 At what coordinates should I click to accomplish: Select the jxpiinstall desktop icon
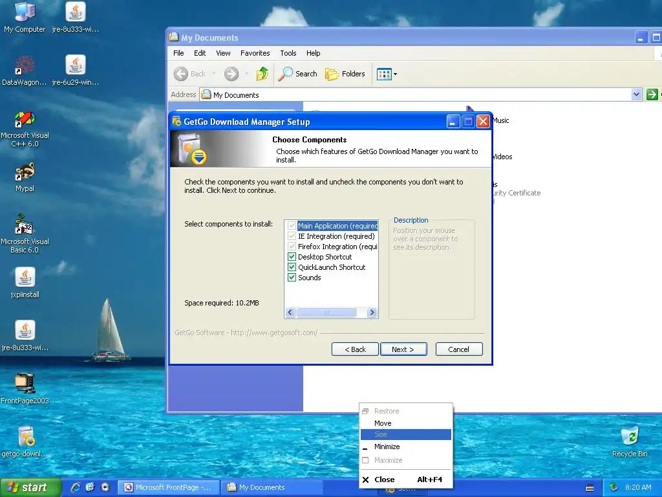pos(25,282)
